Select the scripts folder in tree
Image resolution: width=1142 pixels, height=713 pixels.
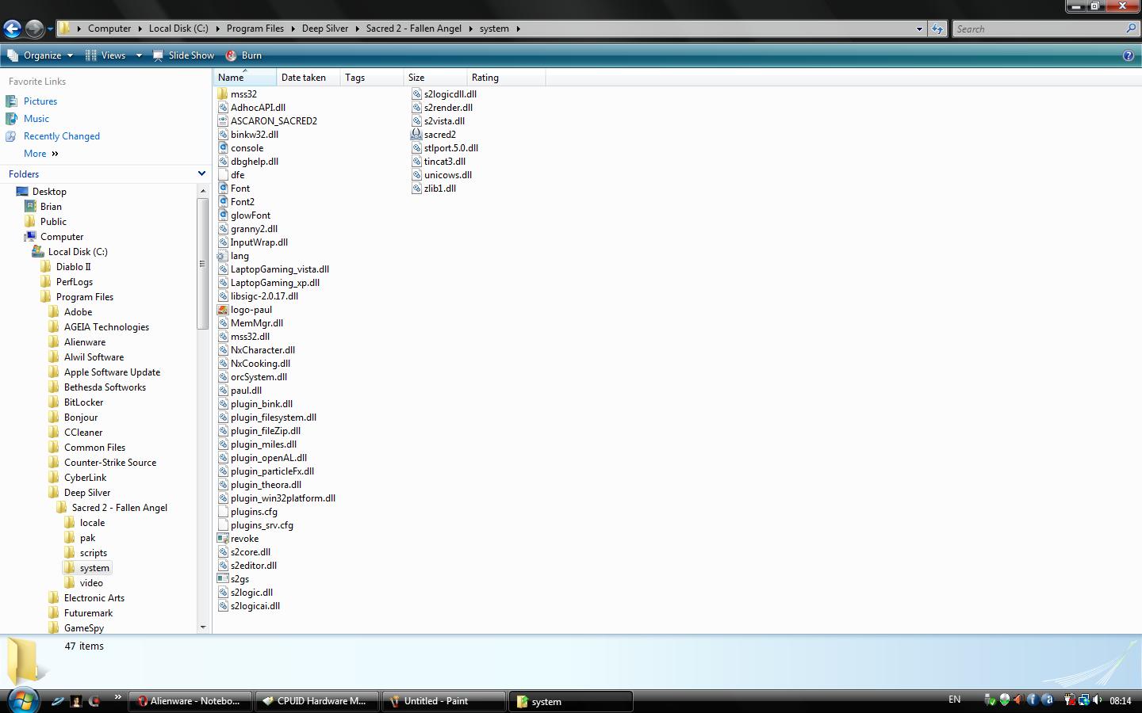pyautogui.click(x=94, y=553)
